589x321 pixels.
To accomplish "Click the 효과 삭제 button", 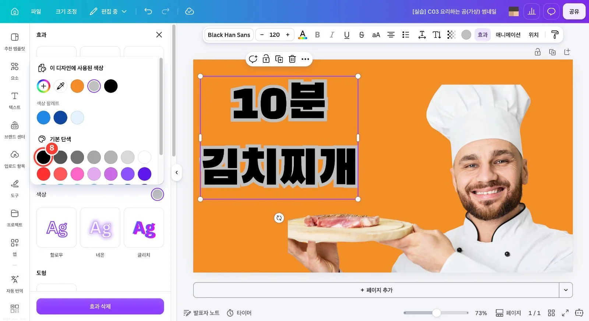I will pos(100,306).
